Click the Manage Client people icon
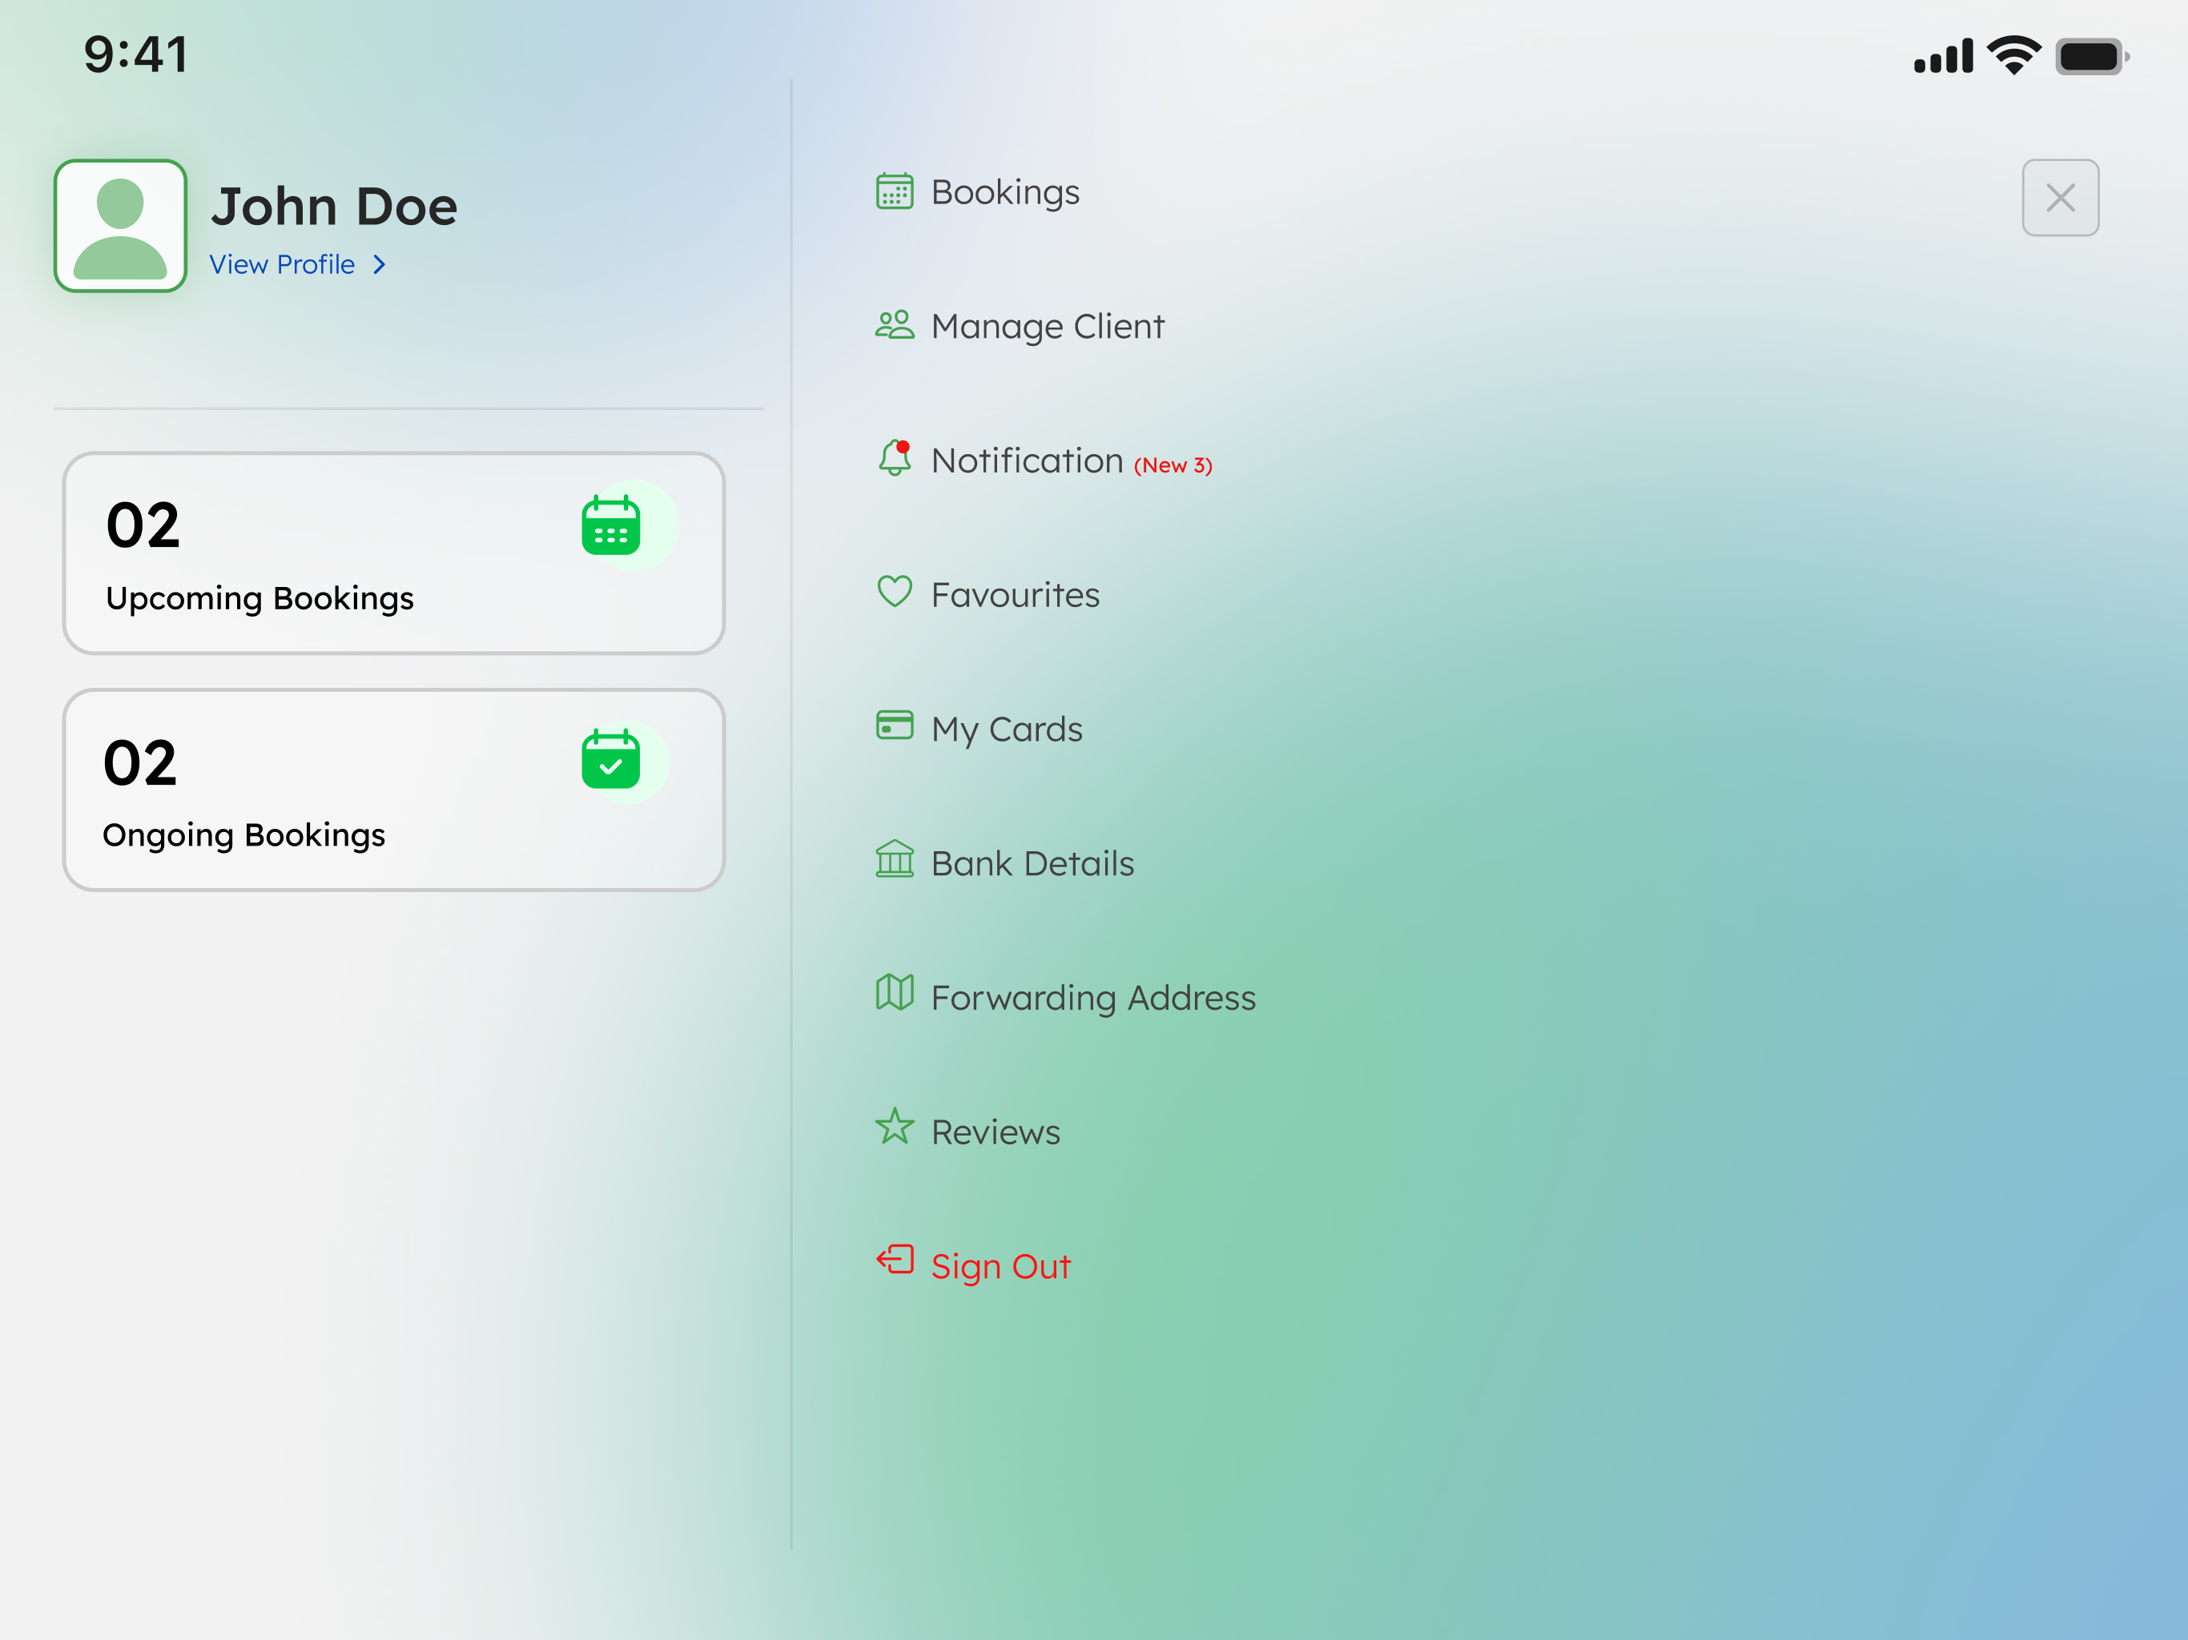 (895, 324)
